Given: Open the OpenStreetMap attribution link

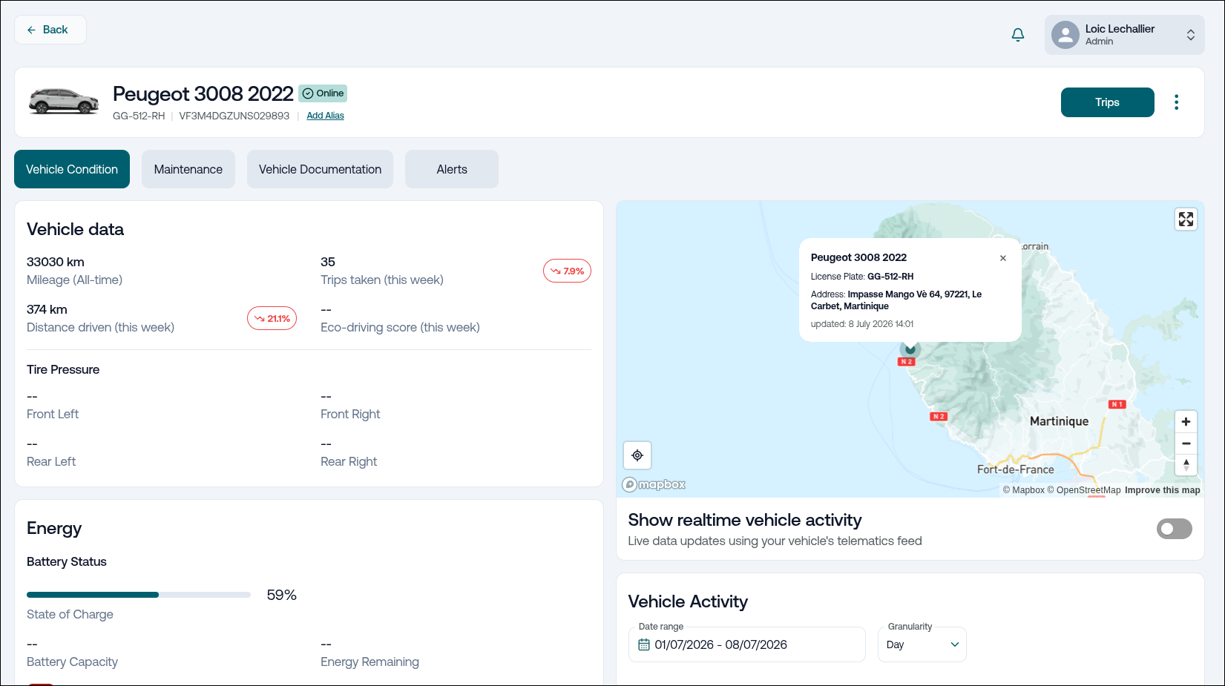Looking at the screenshot, I should click(1084, 490).
